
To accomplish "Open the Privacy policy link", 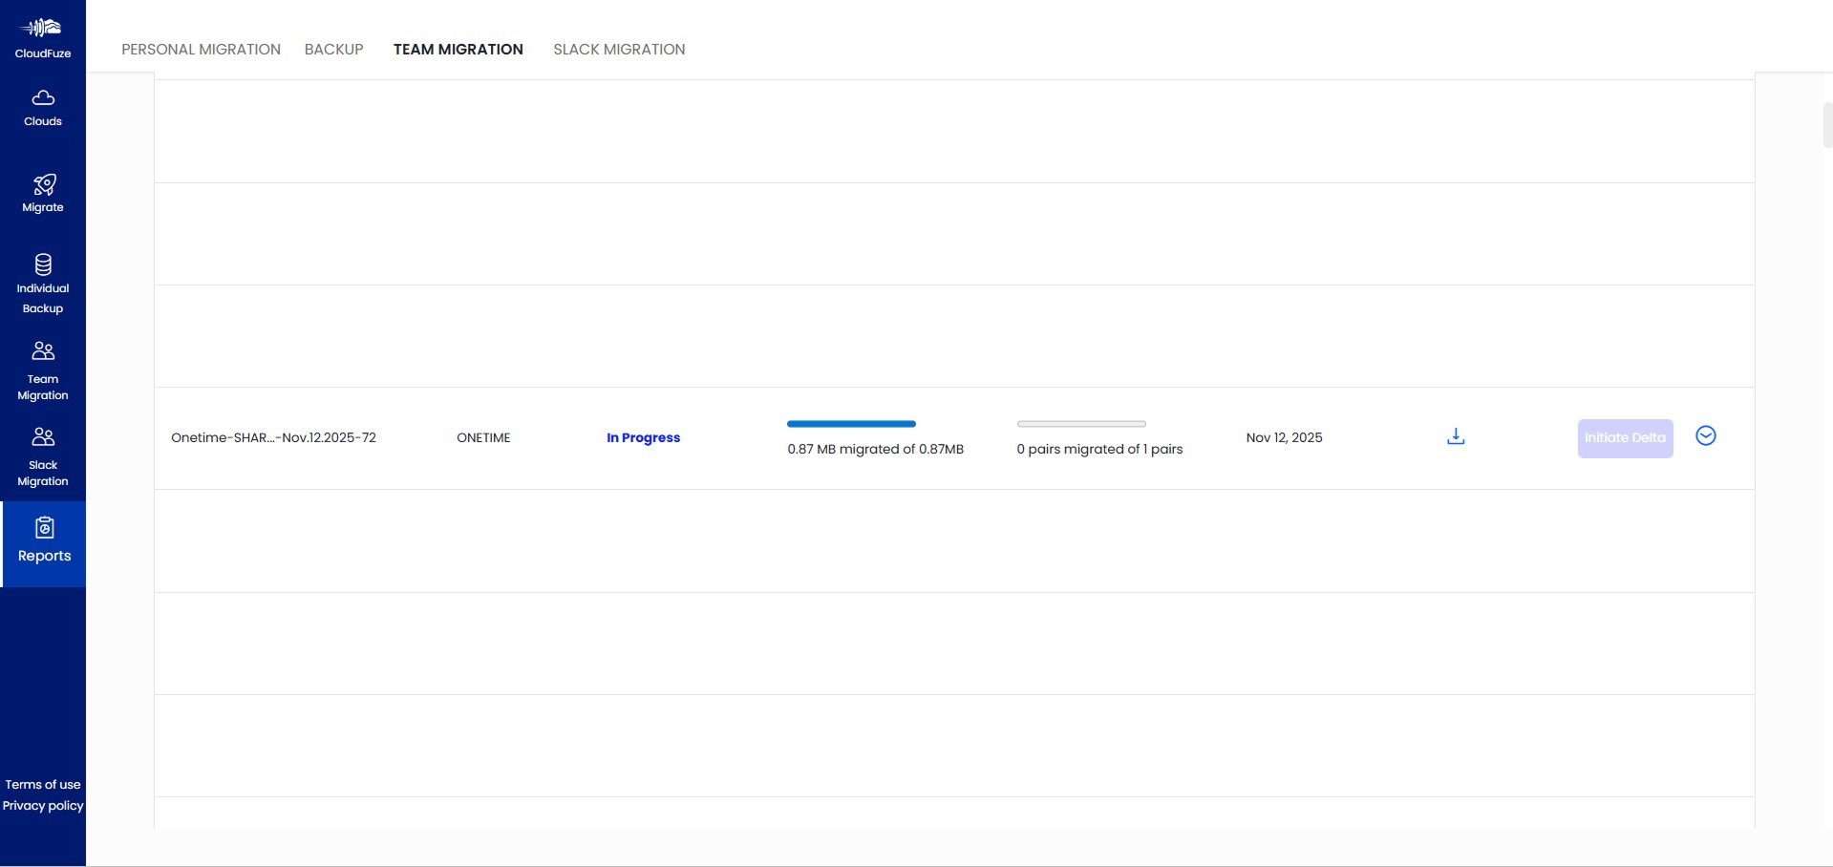I will 42,805.
